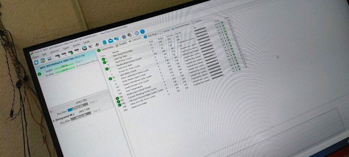
Task: Click the blue info circle toolbar icon
Action: point(142,31)
